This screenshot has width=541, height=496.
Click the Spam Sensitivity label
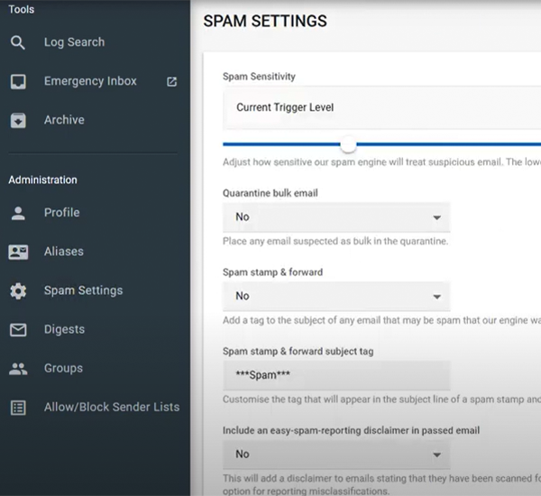[259, 77]
